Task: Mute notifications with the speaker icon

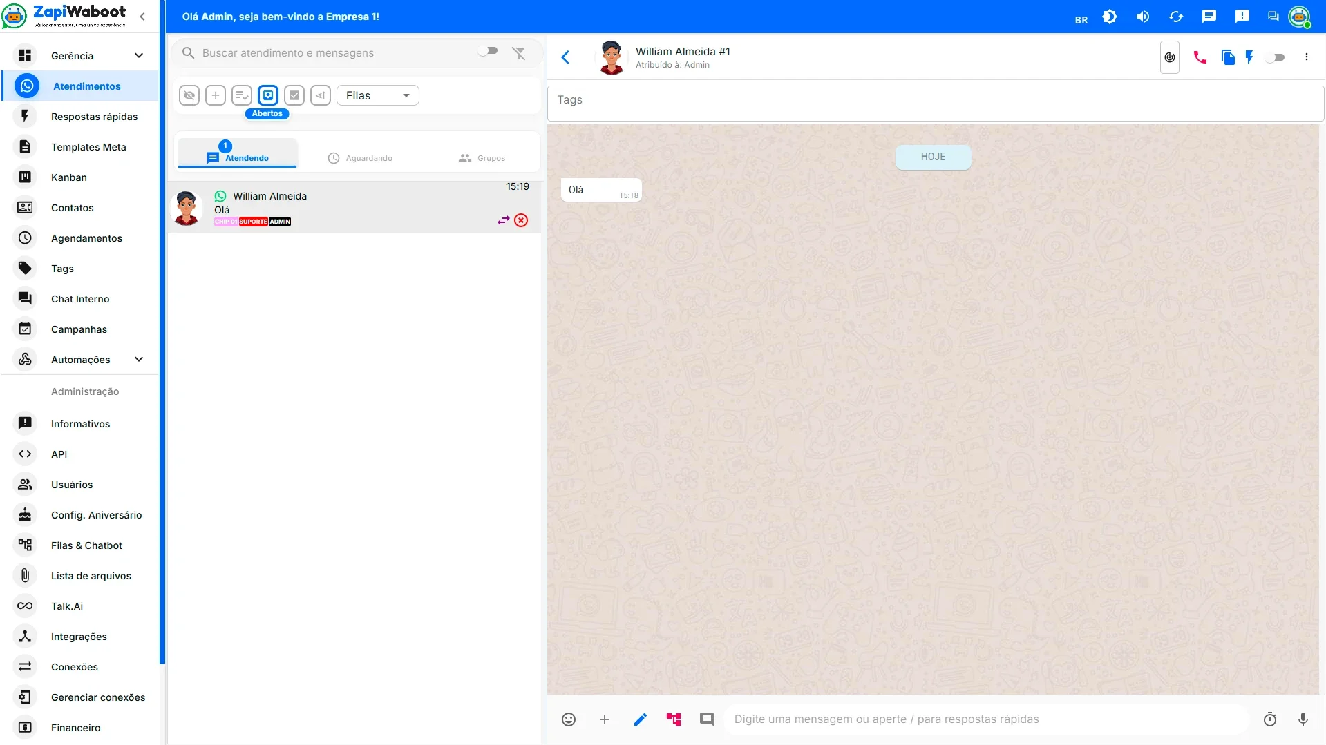Action: click(1142, 17)
